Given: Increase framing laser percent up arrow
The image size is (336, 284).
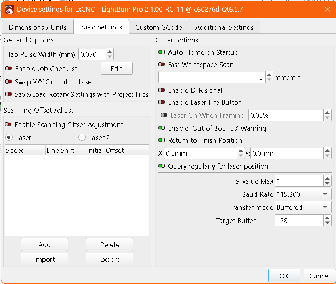Looking at the screenshot, I should click(x=327, y=113).
